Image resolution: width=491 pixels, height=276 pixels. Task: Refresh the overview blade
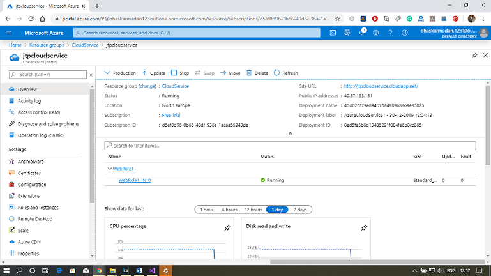click(285, 73)
